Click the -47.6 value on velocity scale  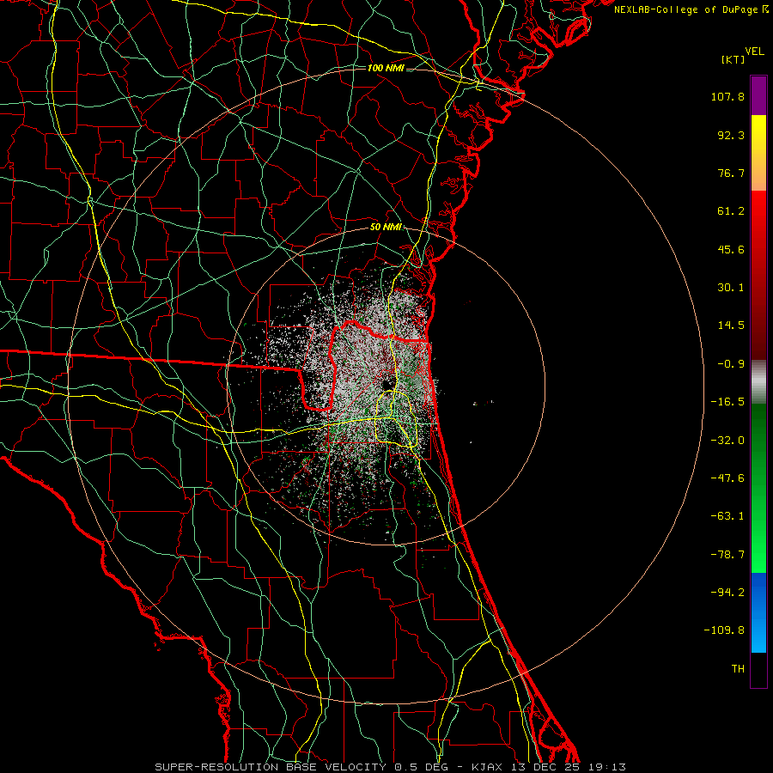[x=727, y=478]
